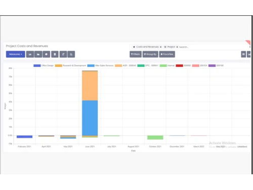This screenshot has height=190, width=253.
Task: Click the August 2021 axis label
Action: [x=134, y=146]
